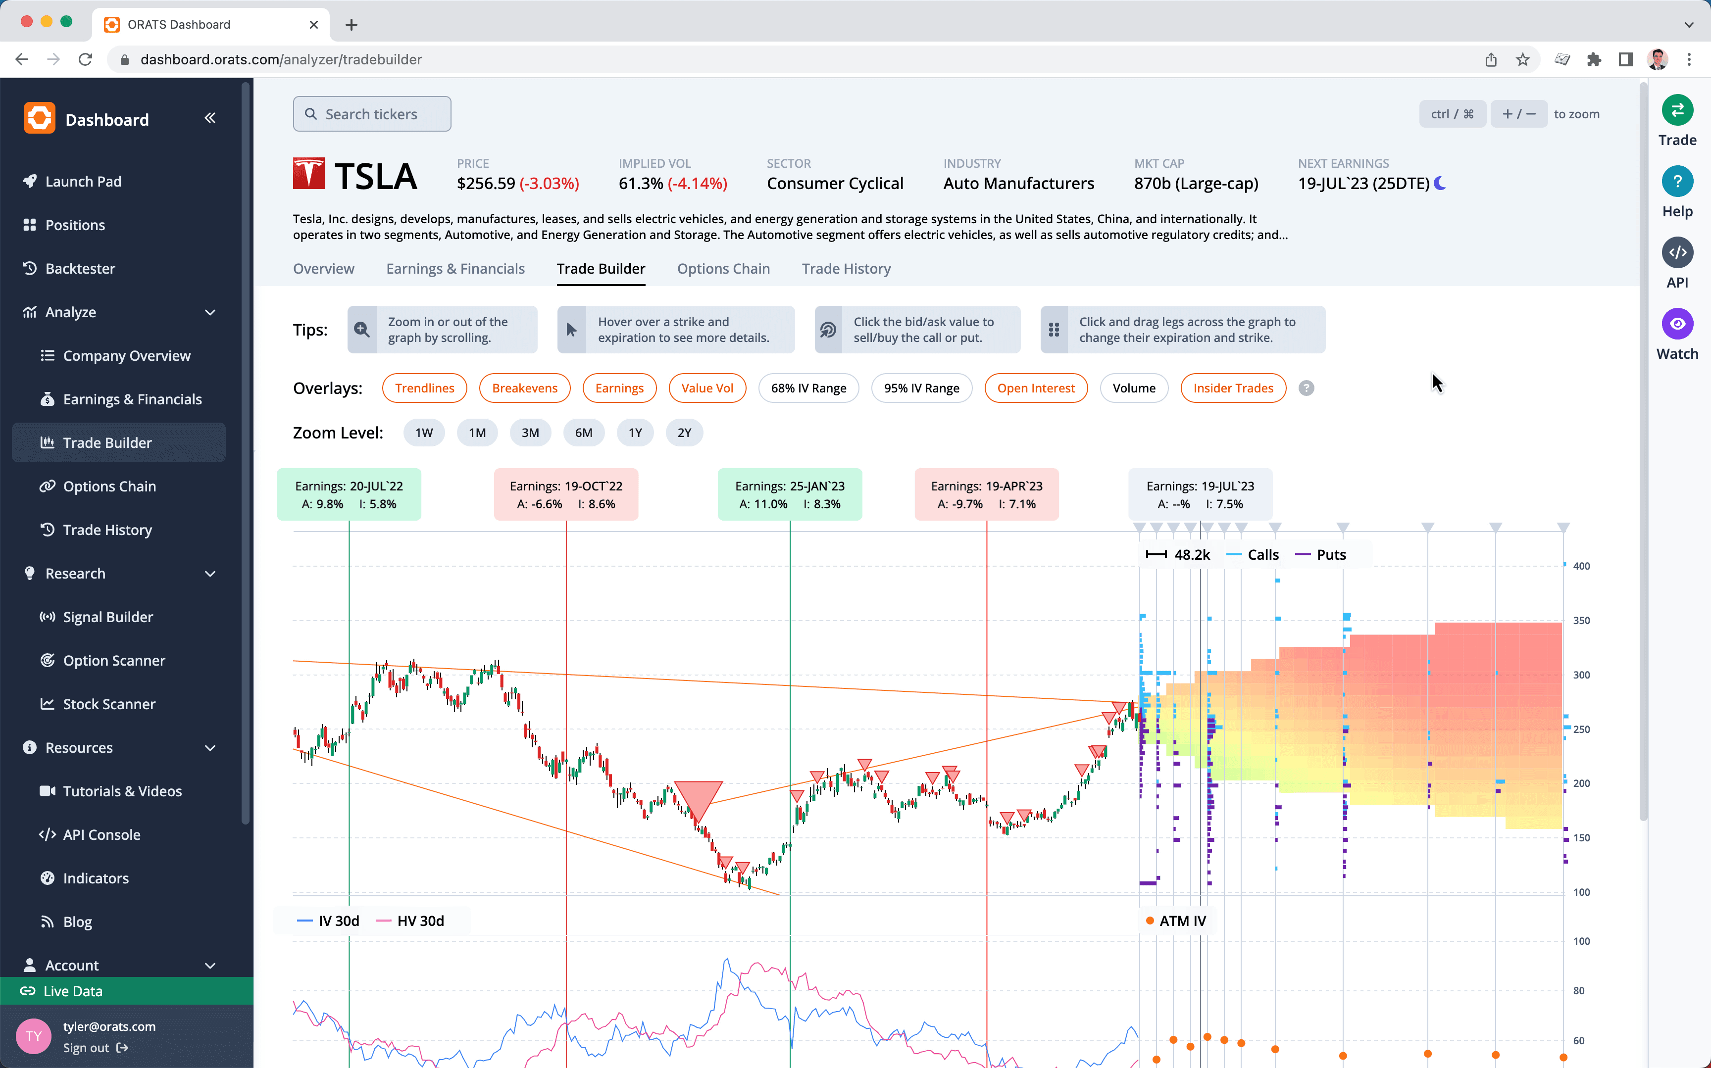
Task: Click the browser address bar URL
Action: pyautogui.click(x=280, y=59)
